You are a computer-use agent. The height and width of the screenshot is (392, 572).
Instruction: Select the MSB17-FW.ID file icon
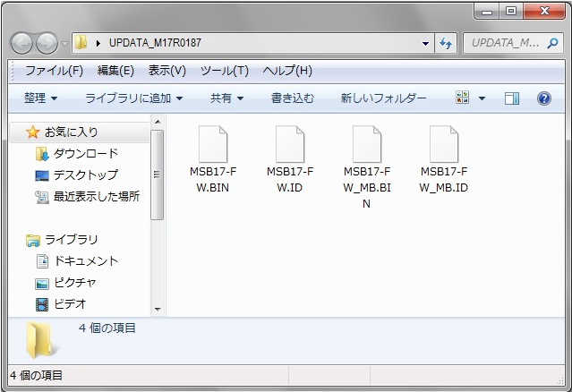[x=290, y=143]
